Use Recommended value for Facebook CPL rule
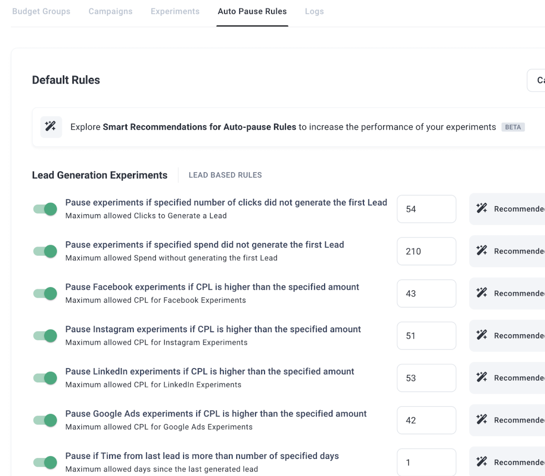Viewport: 545px width, 476px height. 507,293
